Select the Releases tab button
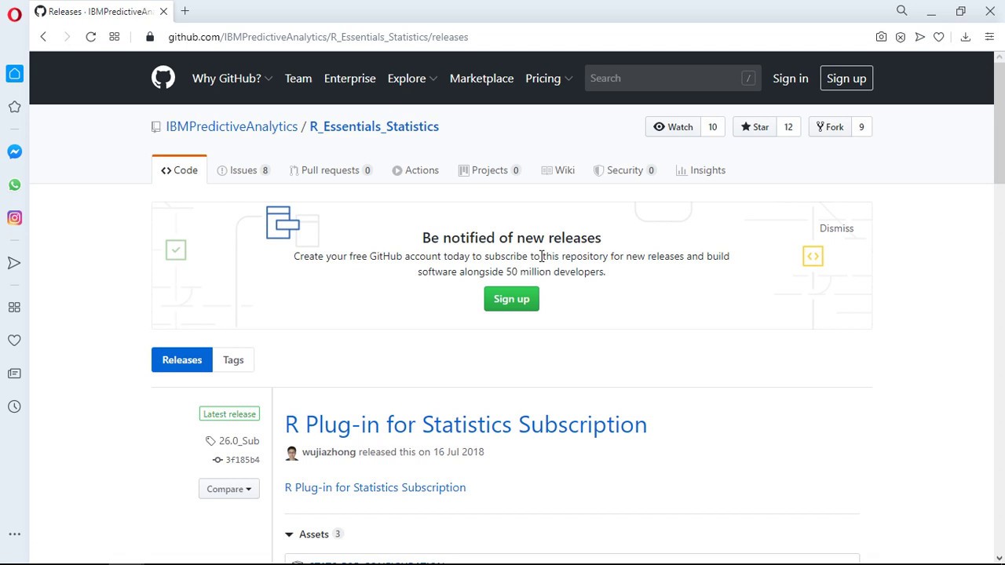This screenshot has width=1005, height=565. click(182, 360)
